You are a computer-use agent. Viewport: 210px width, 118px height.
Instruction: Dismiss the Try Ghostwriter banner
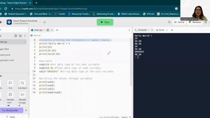pyautogui.click(x=26, y=110)
